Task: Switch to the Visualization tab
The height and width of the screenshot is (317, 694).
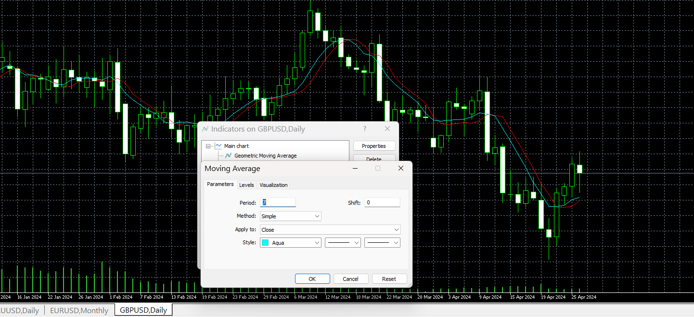Action: click(x=273, y=185)
